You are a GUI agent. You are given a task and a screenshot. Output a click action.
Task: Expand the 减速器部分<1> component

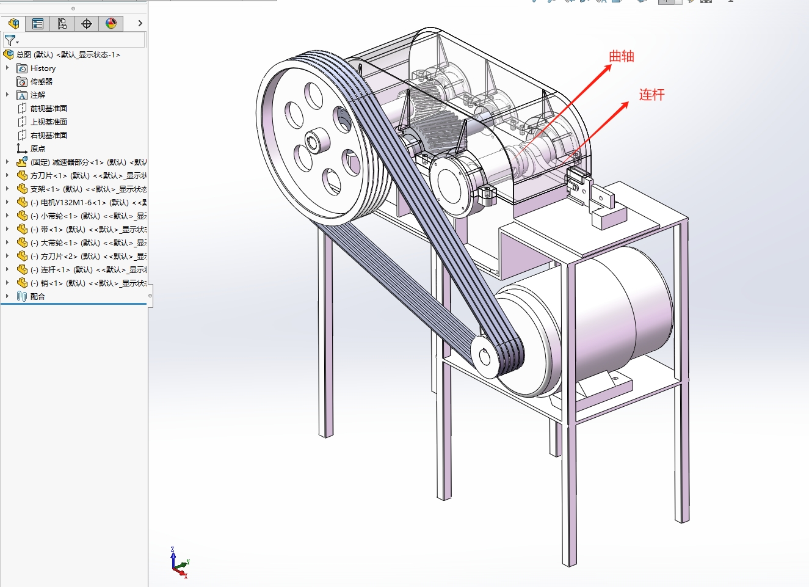point(7,162)
